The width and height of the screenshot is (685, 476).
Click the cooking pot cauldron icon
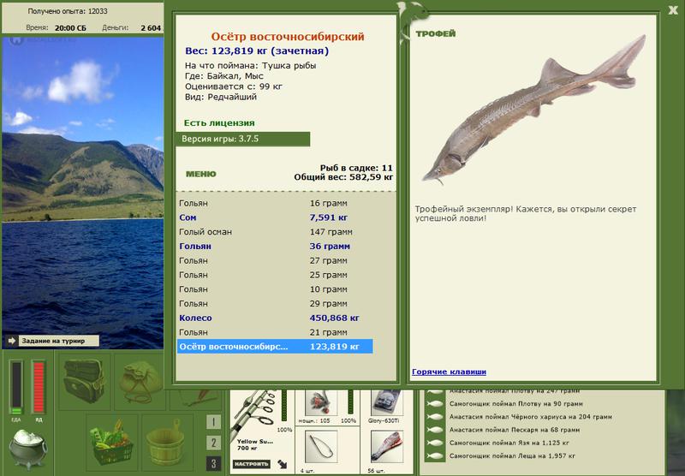click(28, 449)
